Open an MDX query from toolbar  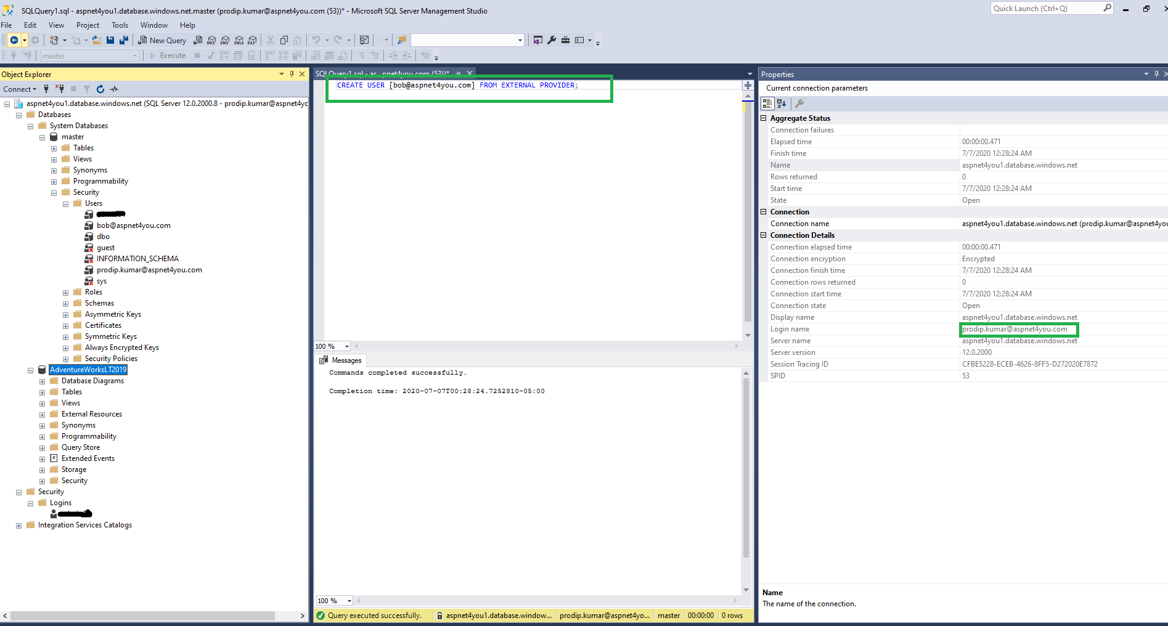coord(211,40)
